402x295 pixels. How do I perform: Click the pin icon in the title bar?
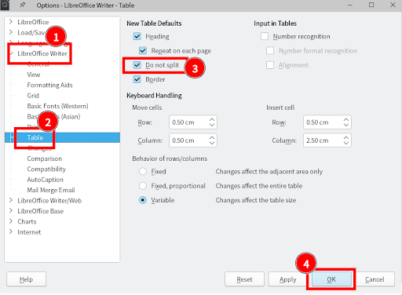click(23, 5)
